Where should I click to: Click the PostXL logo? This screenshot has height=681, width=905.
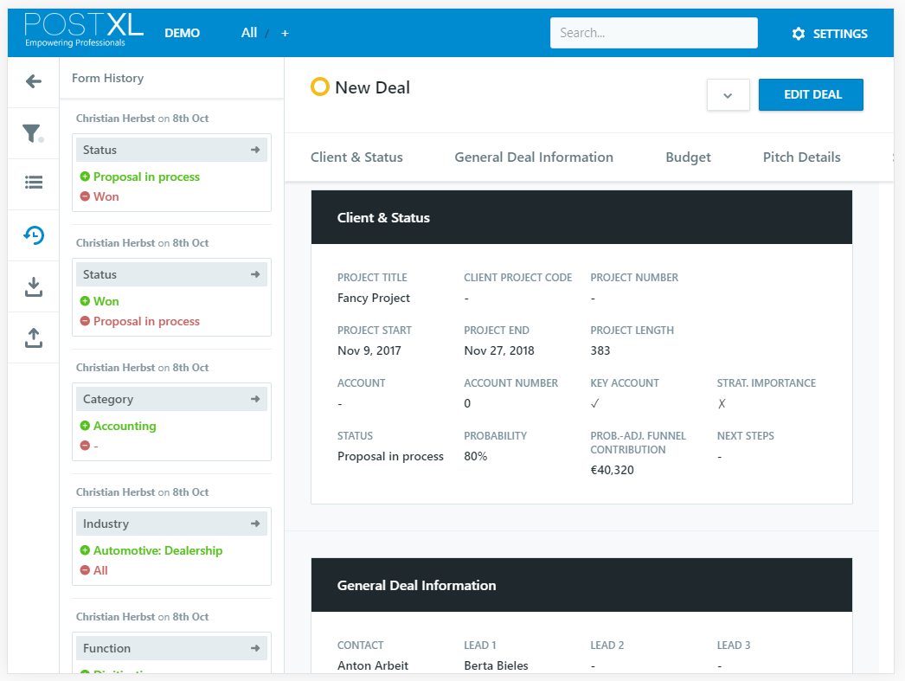(84, 29)
